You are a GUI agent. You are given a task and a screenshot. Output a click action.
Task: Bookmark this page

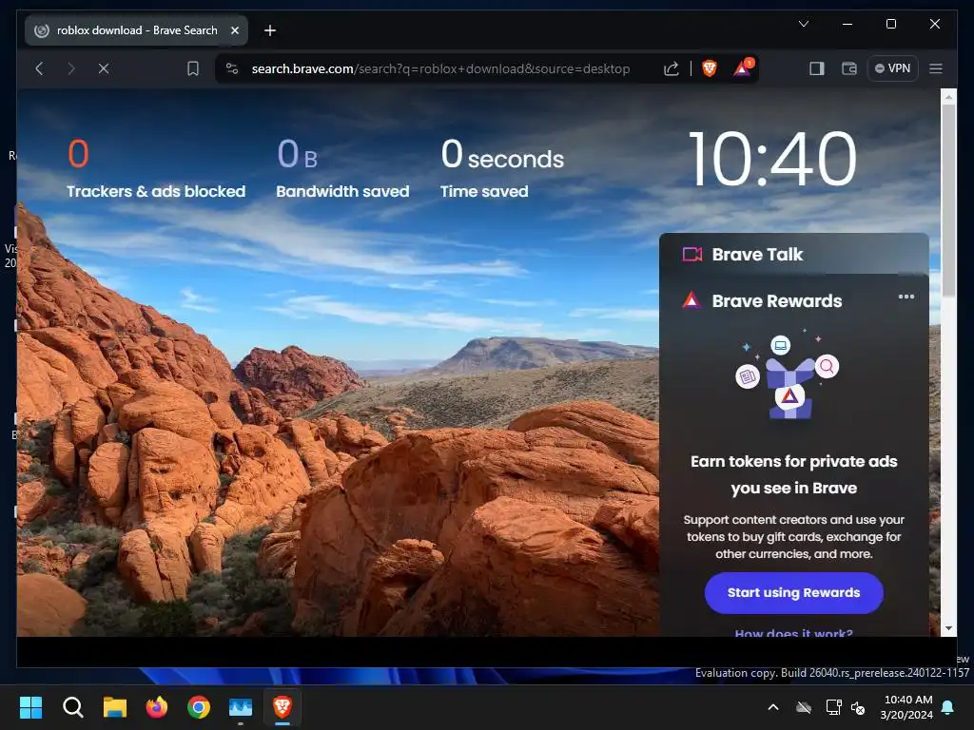[x=193, y=68]
